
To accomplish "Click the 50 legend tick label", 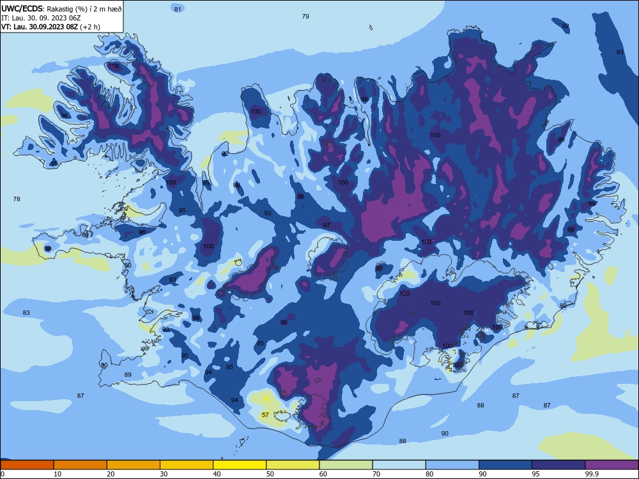I will point(270,474).
